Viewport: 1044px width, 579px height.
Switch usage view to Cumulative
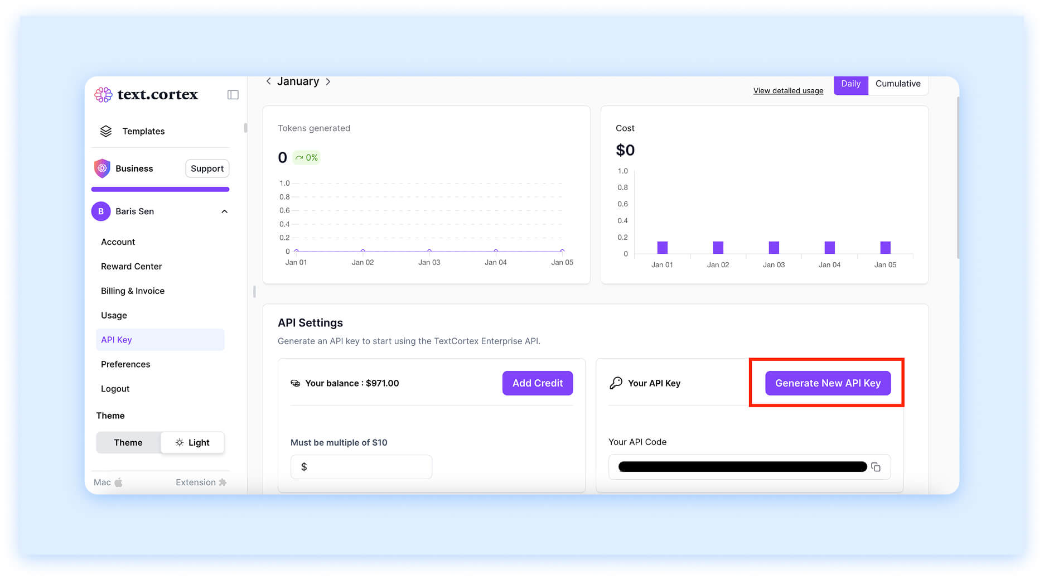point(898,84)
